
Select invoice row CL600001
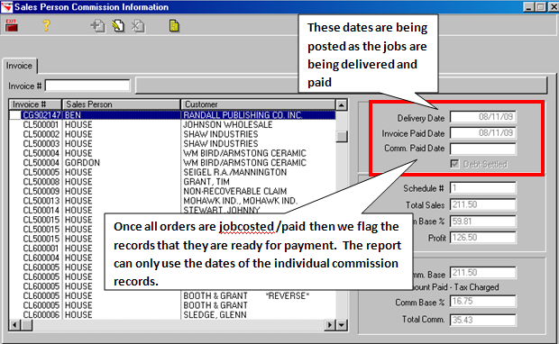(57, 249)
